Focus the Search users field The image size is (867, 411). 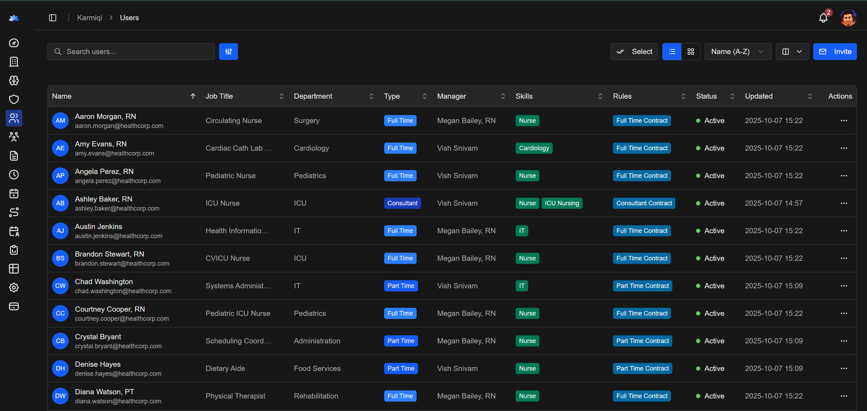pyautogui.click(x=131, y=52)
